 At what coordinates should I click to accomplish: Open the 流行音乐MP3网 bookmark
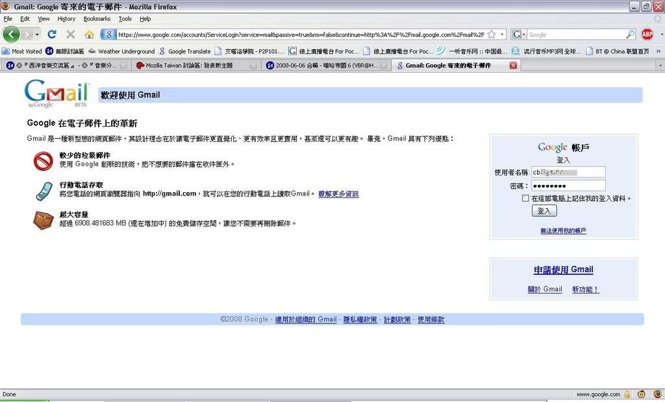[546, 51]
